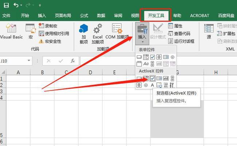The height and width of the screenshot is (146, 237).
Task: Open the 文件 menu tab
Action: tap(7, 16)
